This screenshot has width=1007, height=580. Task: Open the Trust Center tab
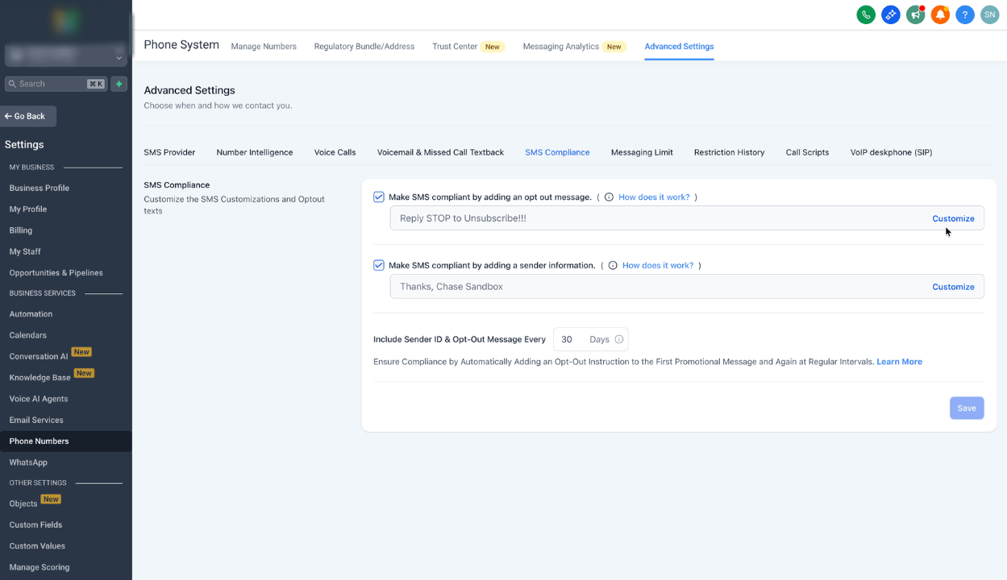[x=455, y=46]
